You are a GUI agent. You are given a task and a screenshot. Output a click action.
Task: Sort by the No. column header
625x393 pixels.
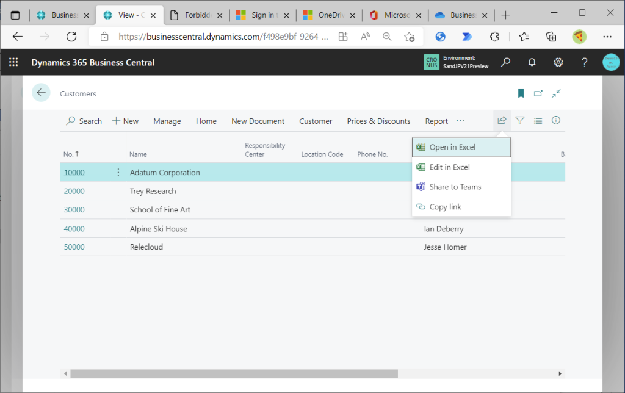coord(71,154)
